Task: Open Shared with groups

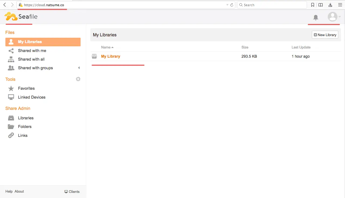Action: tap(35, 68)
